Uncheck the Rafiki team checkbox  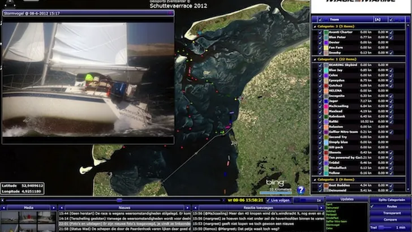(x=320, y=121)
